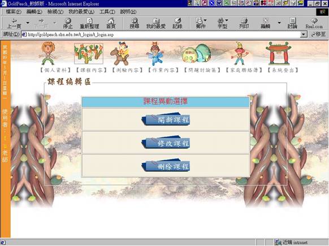The height and width of the screenshot is (246, 329).
Task: Click the 停止 (Stop) toolbar icon
Action: tap(68, 23)
